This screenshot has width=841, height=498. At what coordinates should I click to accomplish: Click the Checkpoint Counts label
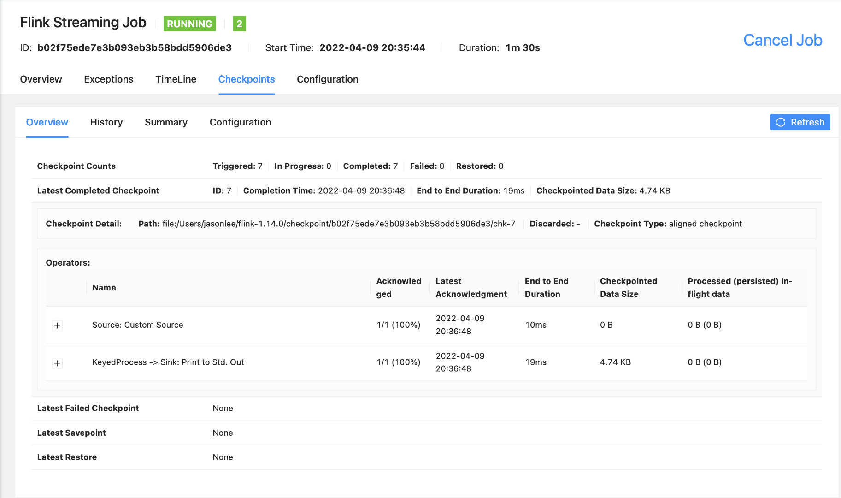coord(76,166)
